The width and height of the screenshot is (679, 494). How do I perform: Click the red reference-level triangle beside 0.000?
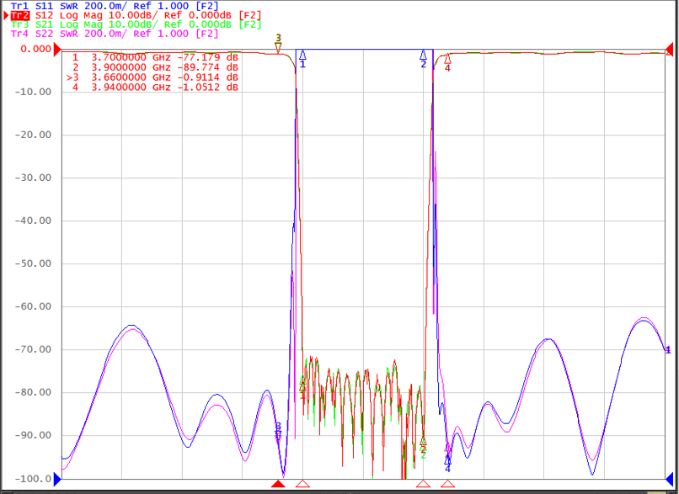pyautogui.click(x=57, y=50)
